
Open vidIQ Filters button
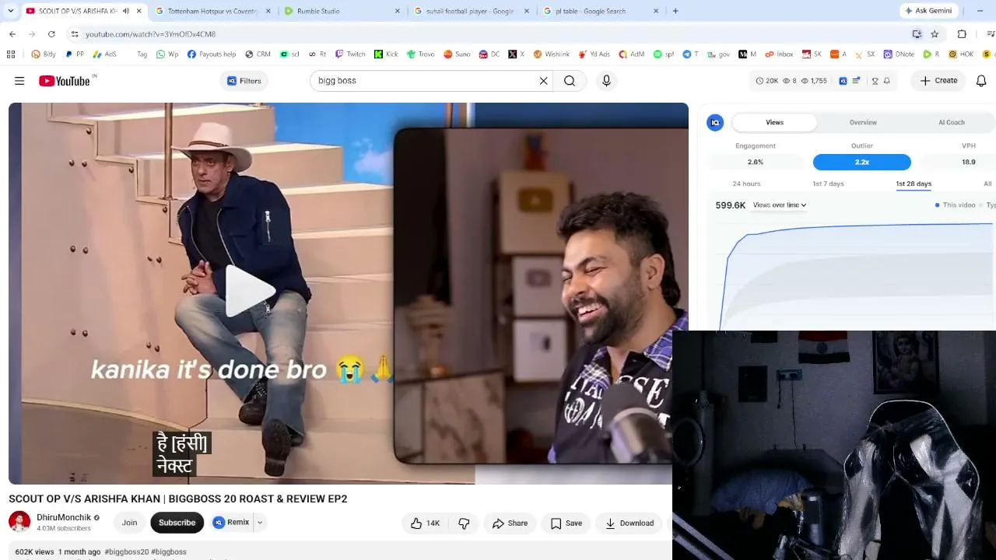click(x=244, y=81)
